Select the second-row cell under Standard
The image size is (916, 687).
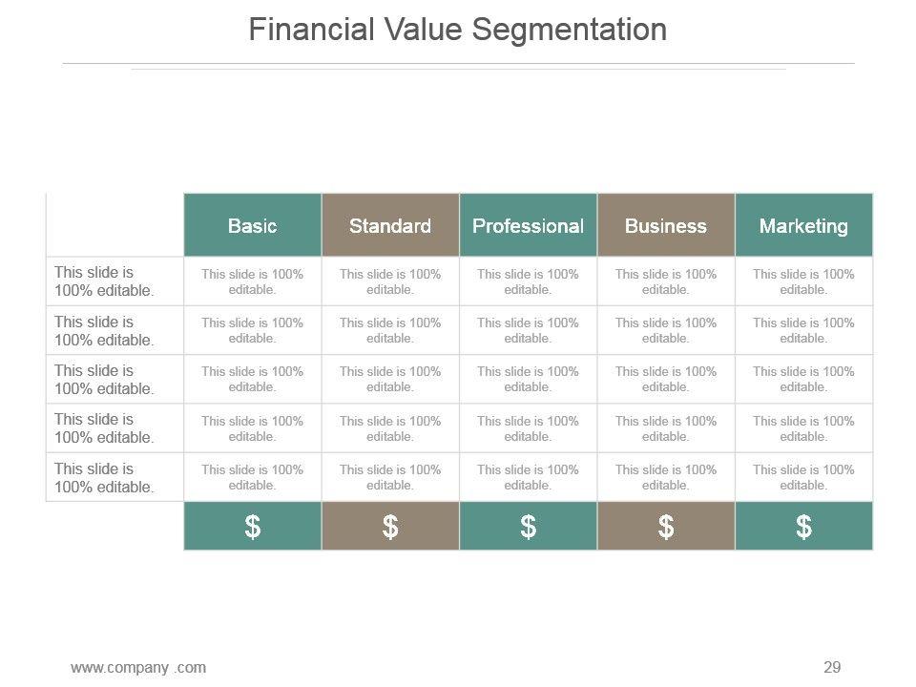pyautogui.click(x=390, y=330)
